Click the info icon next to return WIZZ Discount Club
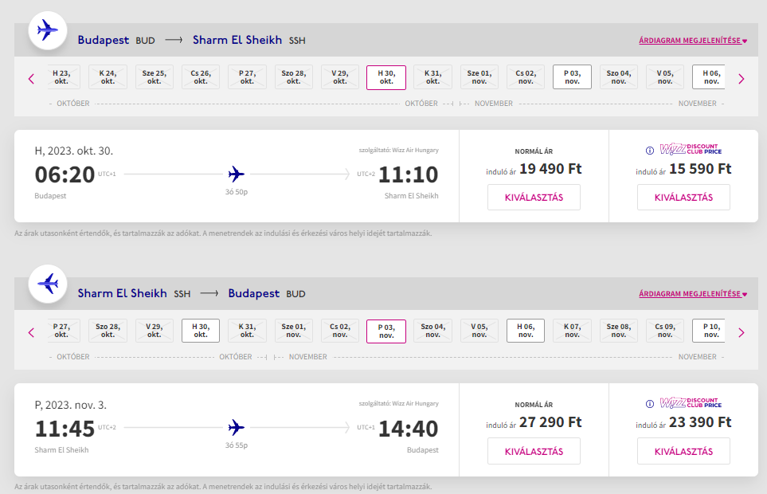767x494 pixels. 649,403
